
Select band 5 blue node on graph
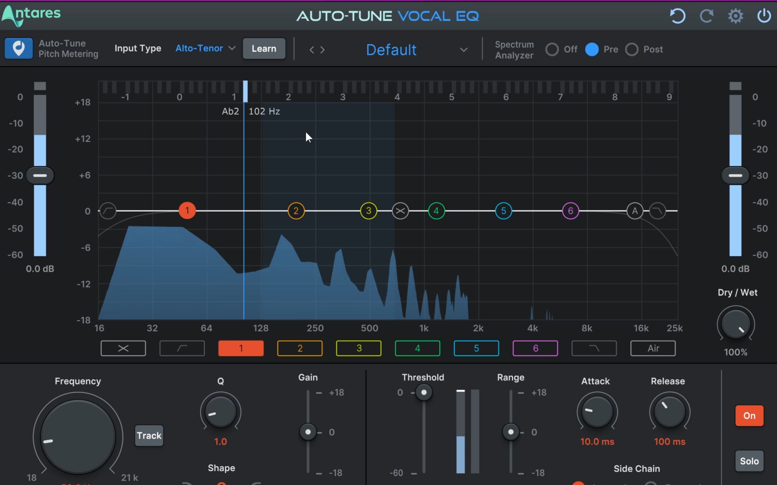pyautogui.click(x=504, y=211)
